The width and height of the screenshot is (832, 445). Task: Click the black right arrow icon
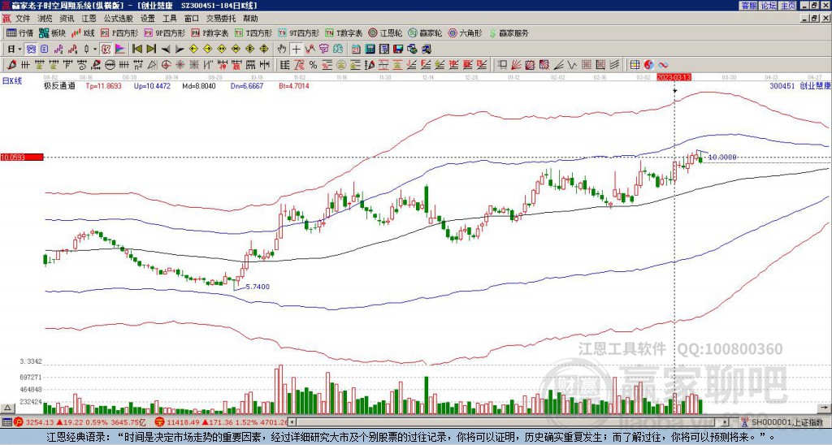pyautogui.click(x=180, y=50)
